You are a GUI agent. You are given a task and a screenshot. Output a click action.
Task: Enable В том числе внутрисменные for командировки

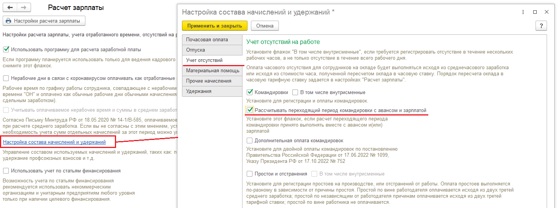(295, 92)
